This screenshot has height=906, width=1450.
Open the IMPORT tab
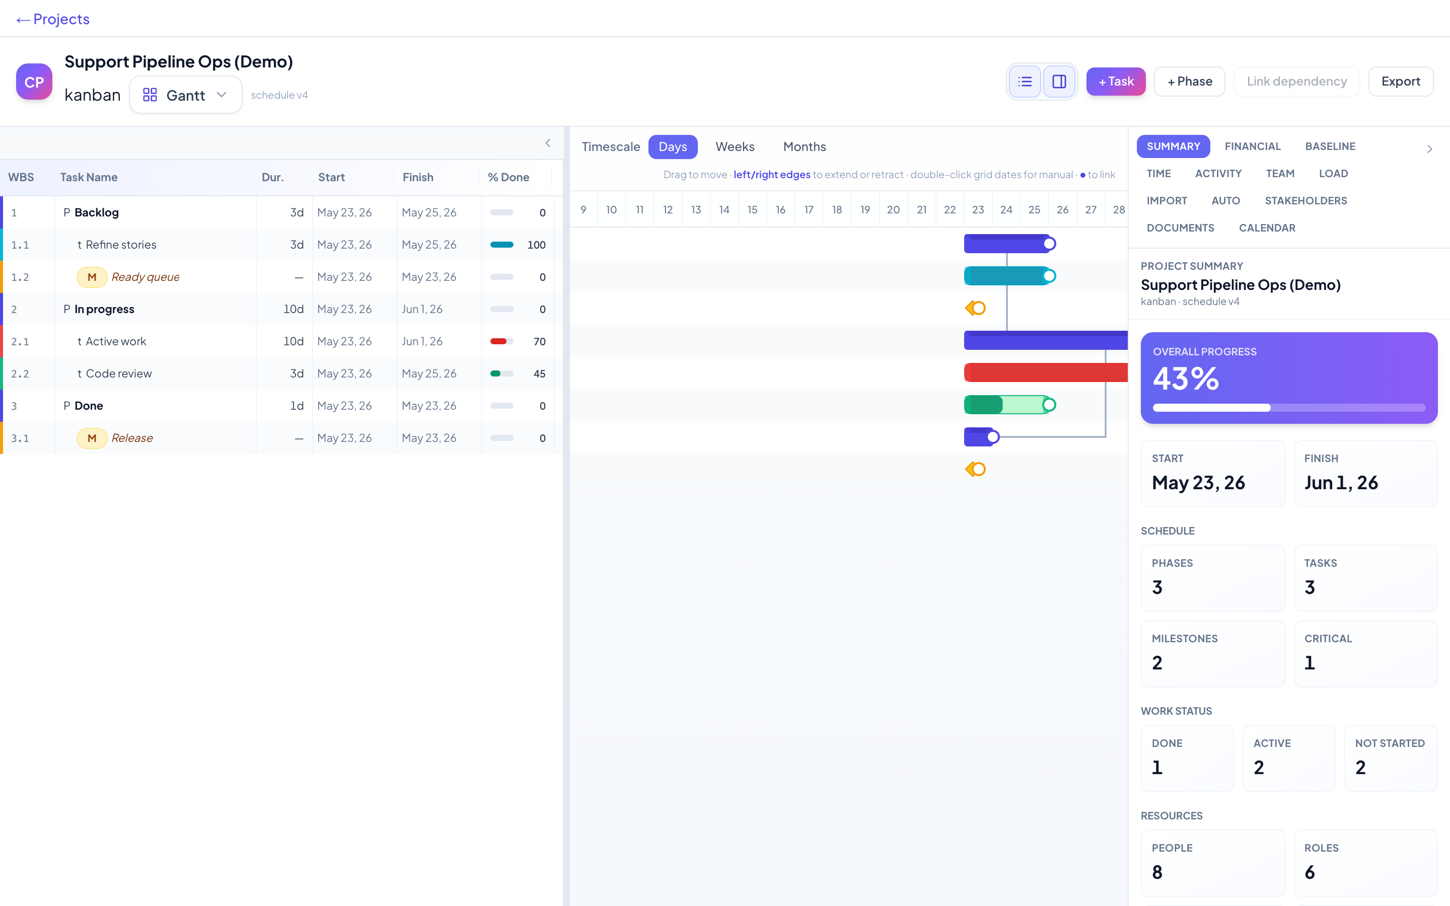[1167, 201]
